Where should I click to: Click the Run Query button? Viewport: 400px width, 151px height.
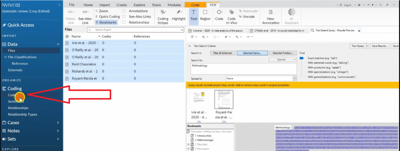click(358, 46)
